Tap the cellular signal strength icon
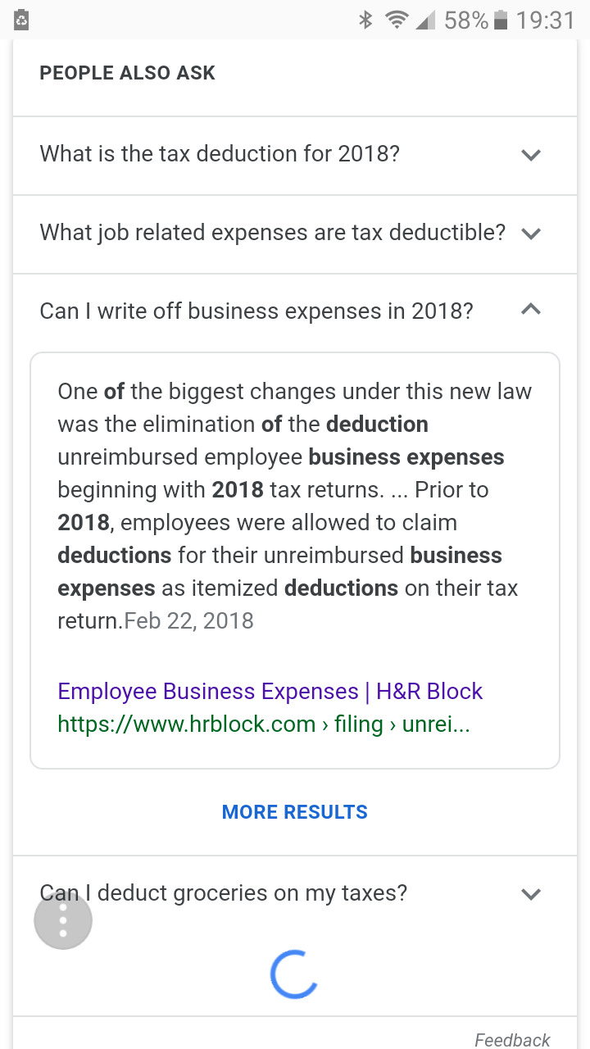The image size is (590, 1049). click(424, 20)
